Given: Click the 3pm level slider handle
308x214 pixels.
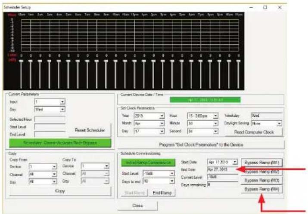Looking at the screenshot, I should (x=163, y=61).
